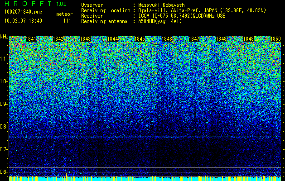The image size is (285, 181).
Task: Click the date 10.02.07 18:40
Action: pos(23,21)
